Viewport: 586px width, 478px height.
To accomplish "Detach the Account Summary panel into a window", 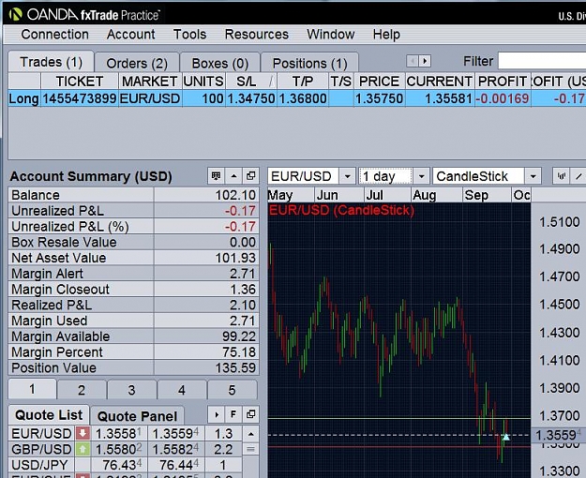I will click(250, 175).
